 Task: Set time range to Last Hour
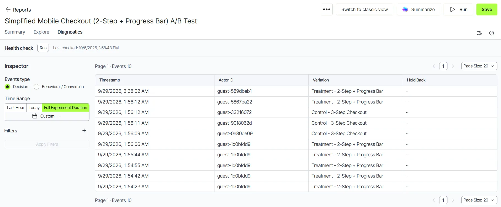coord(15,108)
